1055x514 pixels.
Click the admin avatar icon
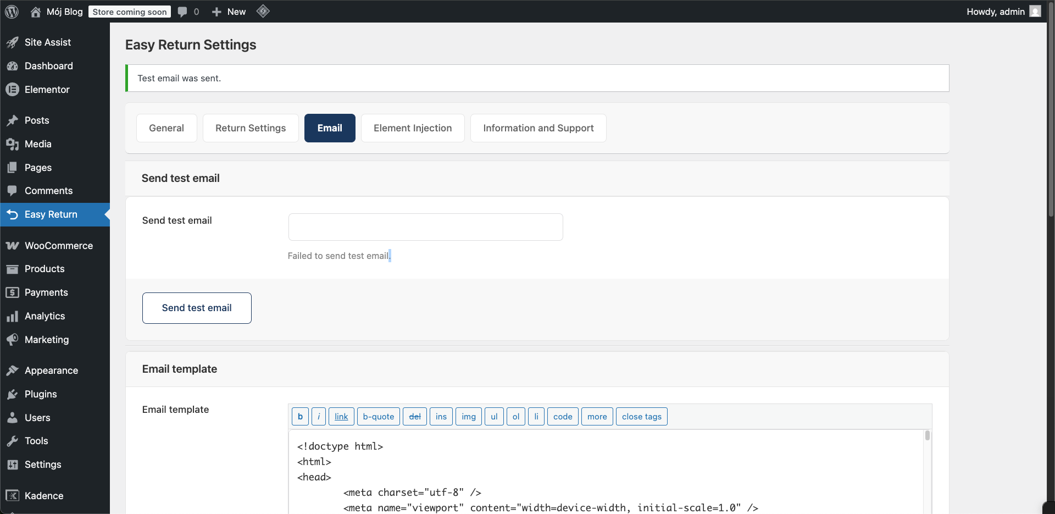tap(1035, 12)
